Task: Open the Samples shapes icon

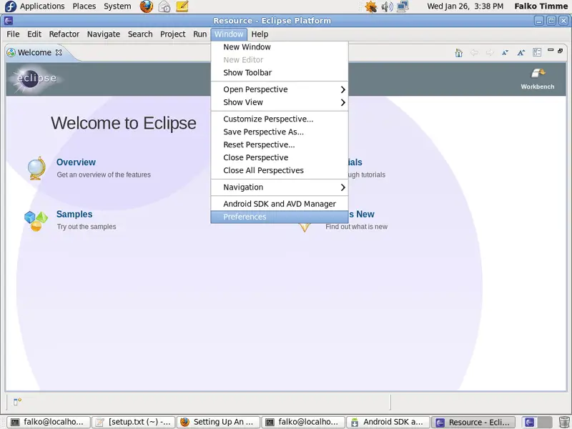Action: click(x=36, y=221)
